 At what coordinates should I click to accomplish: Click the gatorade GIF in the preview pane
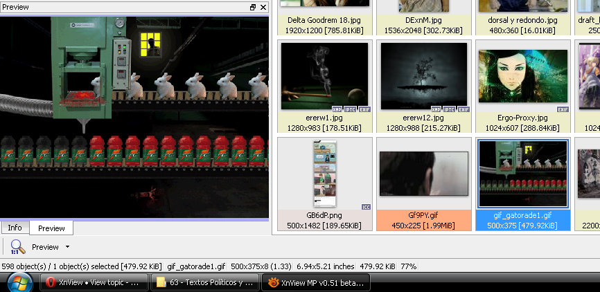134,118
